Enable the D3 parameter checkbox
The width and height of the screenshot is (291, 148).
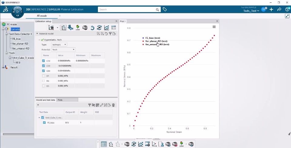(43, 86)
